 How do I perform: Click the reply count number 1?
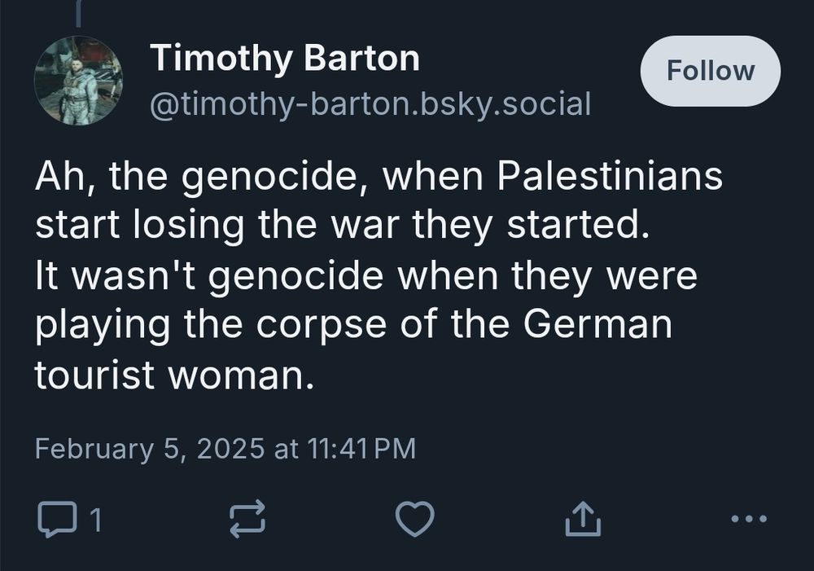click(x=95, y=520)
